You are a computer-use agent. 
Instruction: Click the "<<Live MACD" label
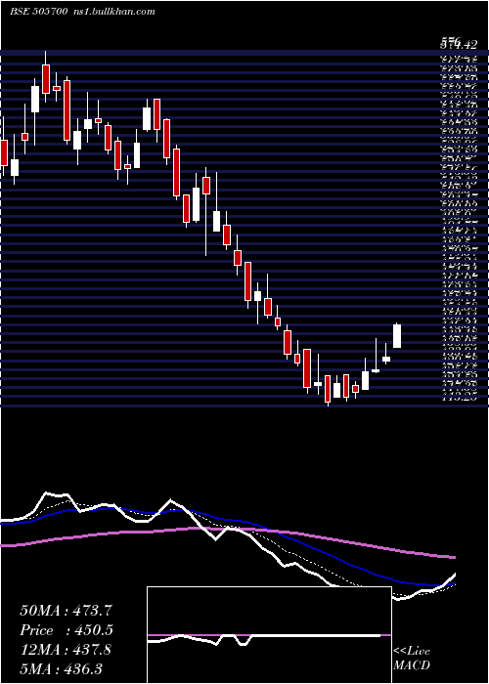pos(412,658)
